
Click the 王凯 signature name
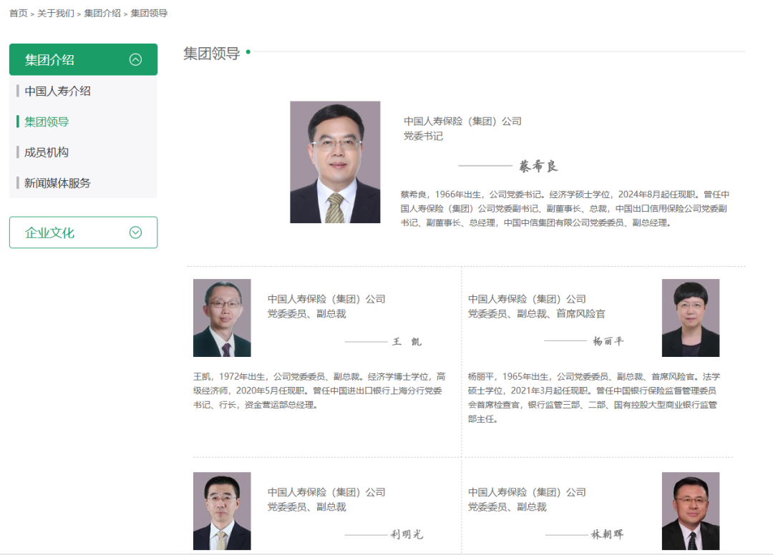pos(407,341)
